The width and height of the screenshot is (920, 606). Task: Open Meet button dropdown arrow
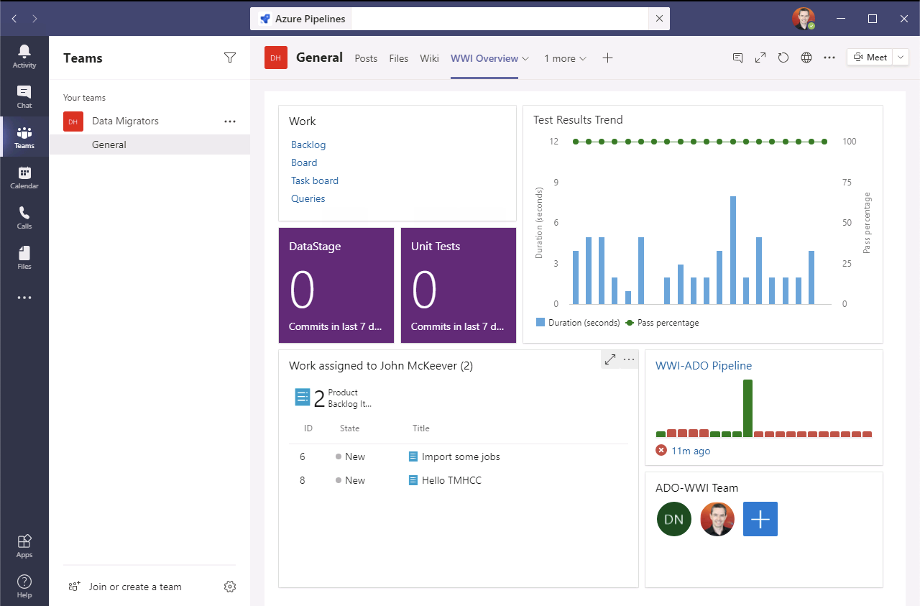pyautogui.click(x=901, y=58)
